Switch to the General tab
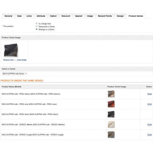 [8, 16]
